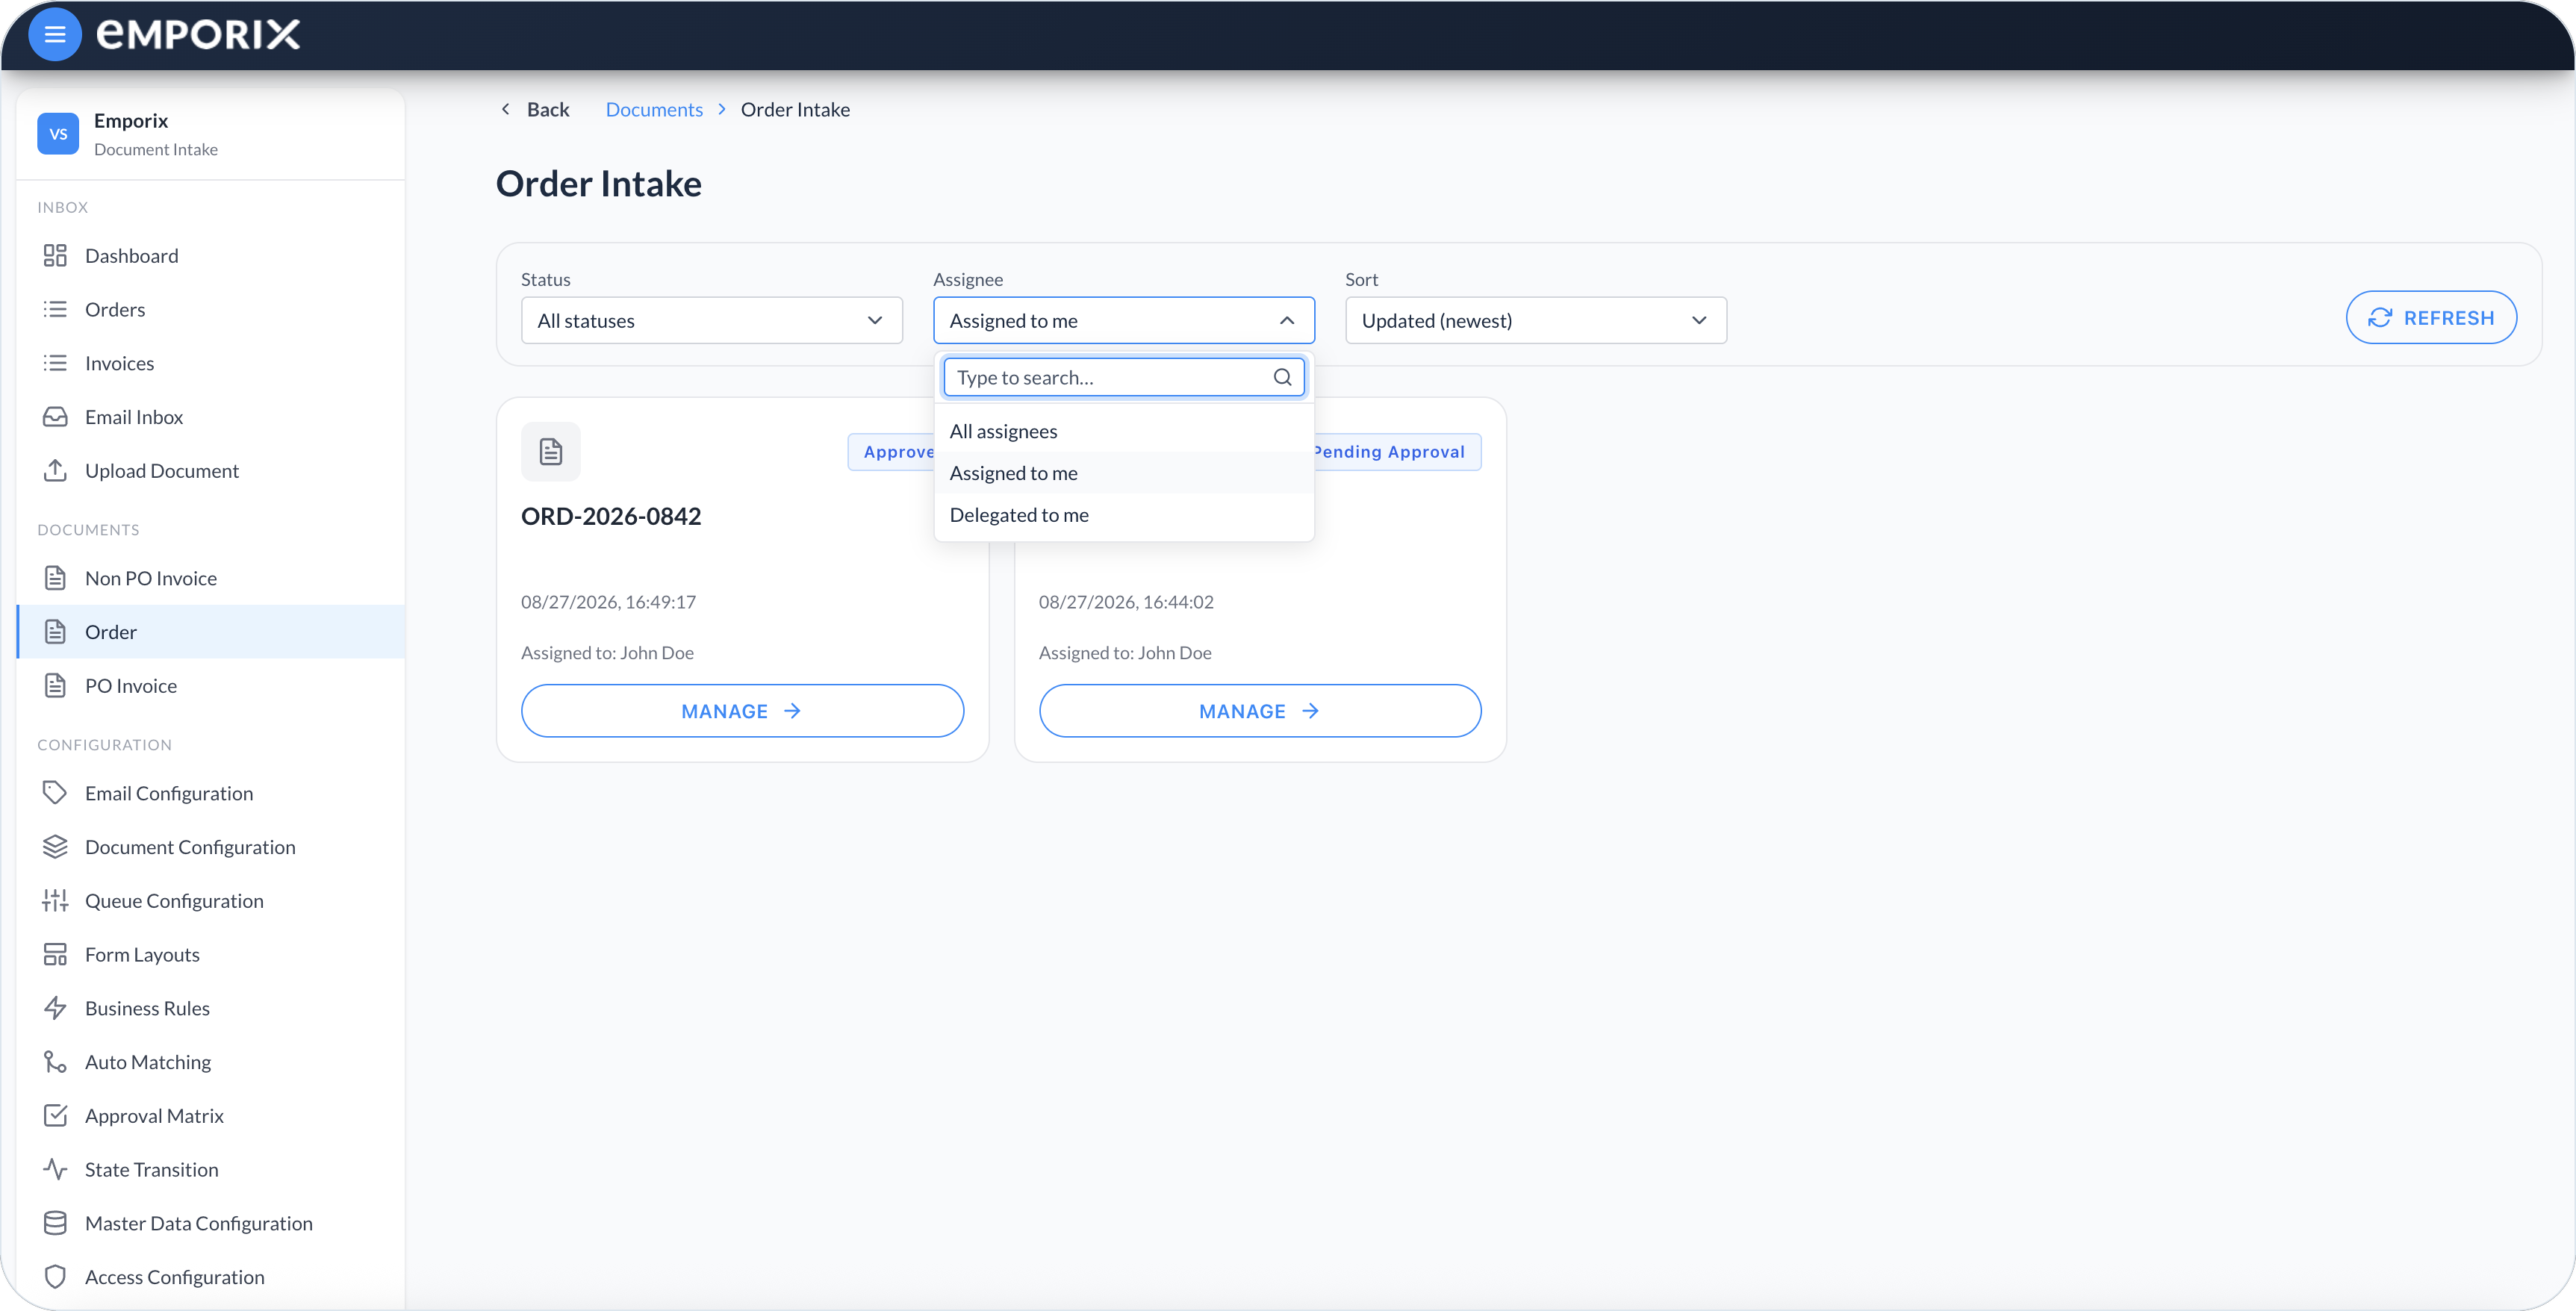
Task: Collapse the Assignee dropdown
Action: [1124, 320]
